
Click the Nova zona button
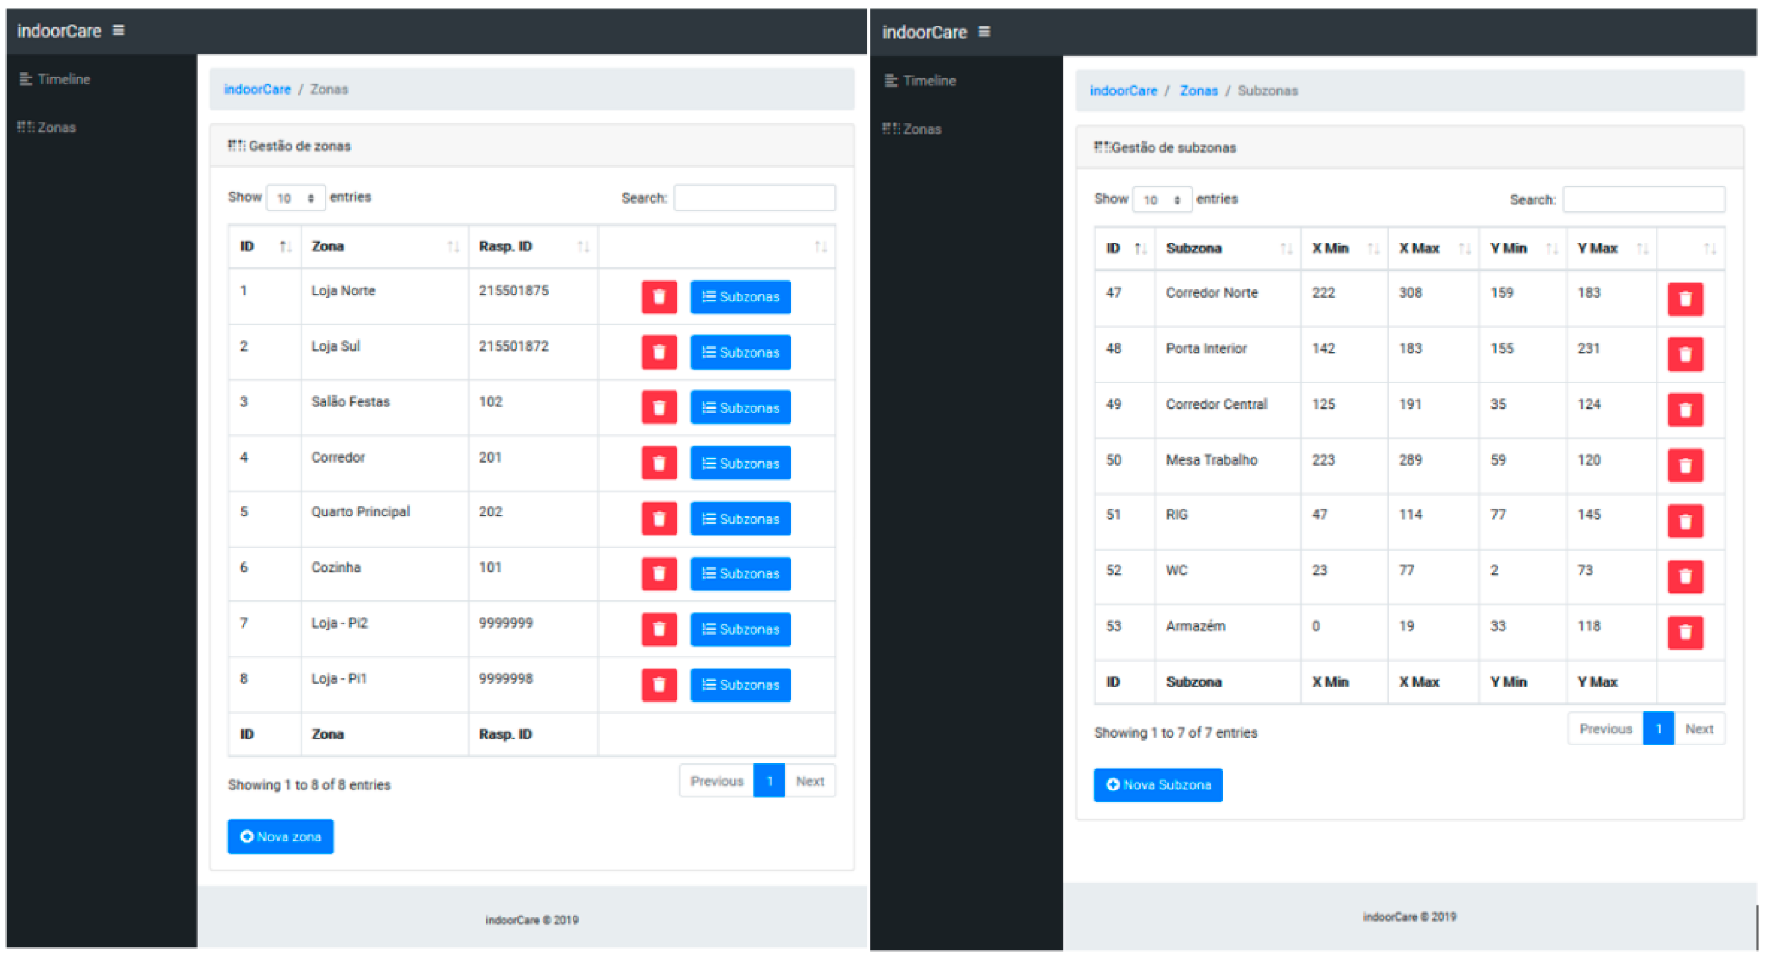tap(280, 837)
